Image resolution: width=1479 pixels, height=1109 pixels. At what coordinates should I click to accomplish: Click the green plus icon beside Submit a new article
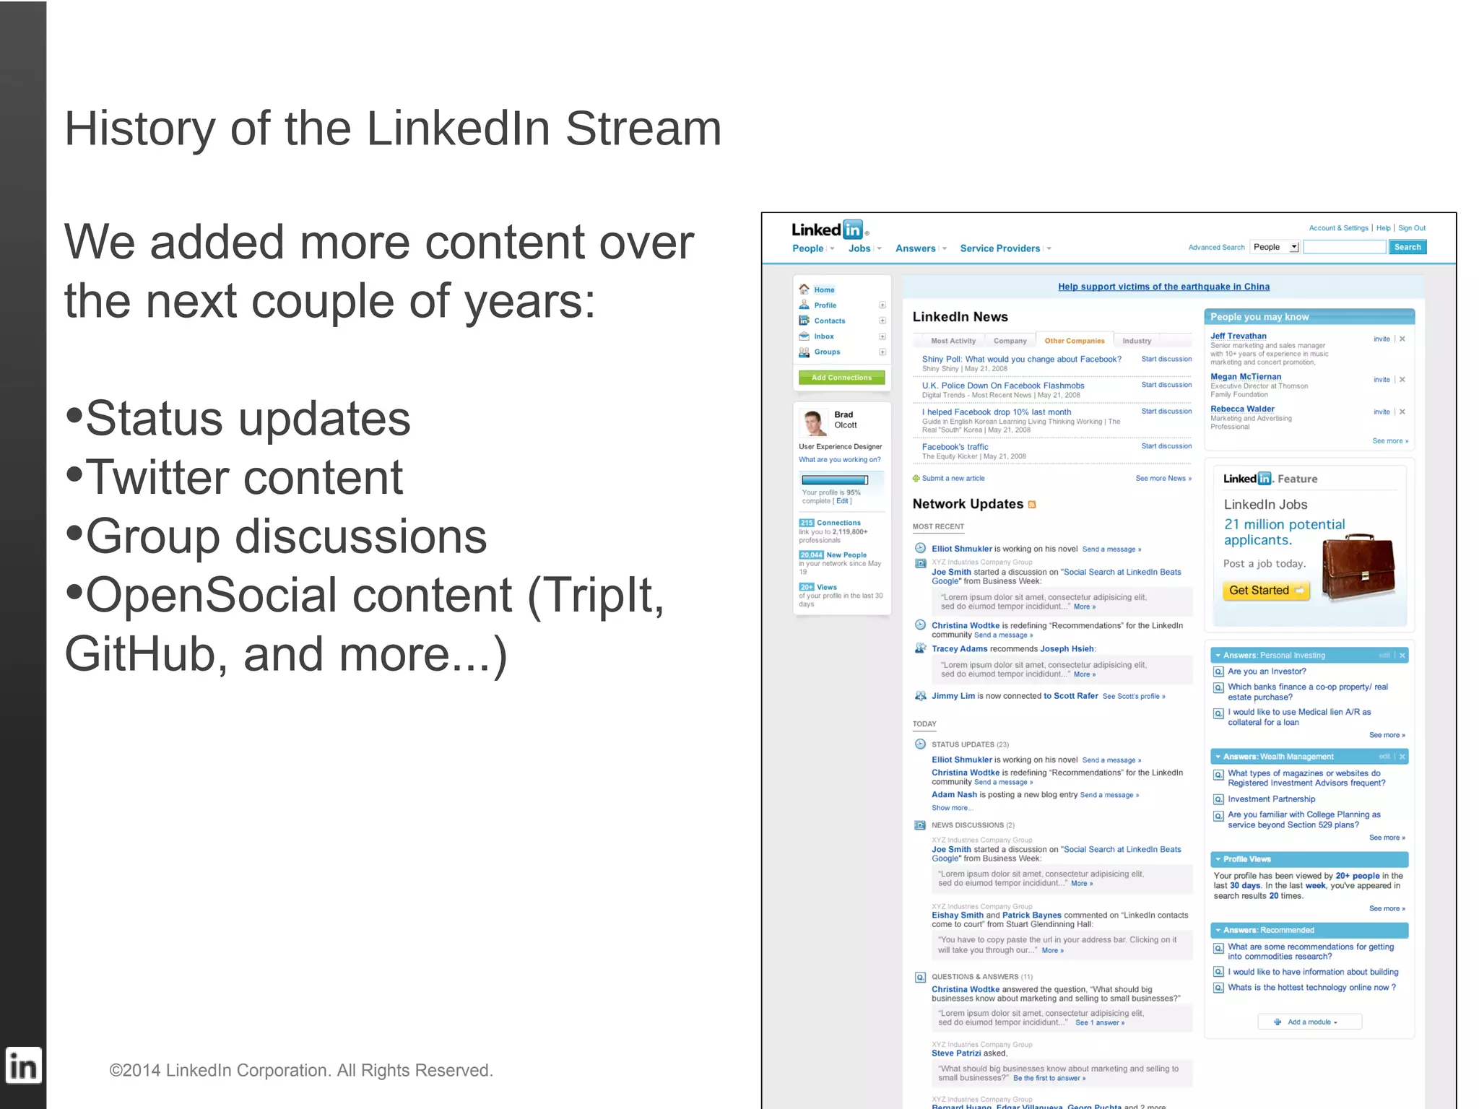click(916, 478)
